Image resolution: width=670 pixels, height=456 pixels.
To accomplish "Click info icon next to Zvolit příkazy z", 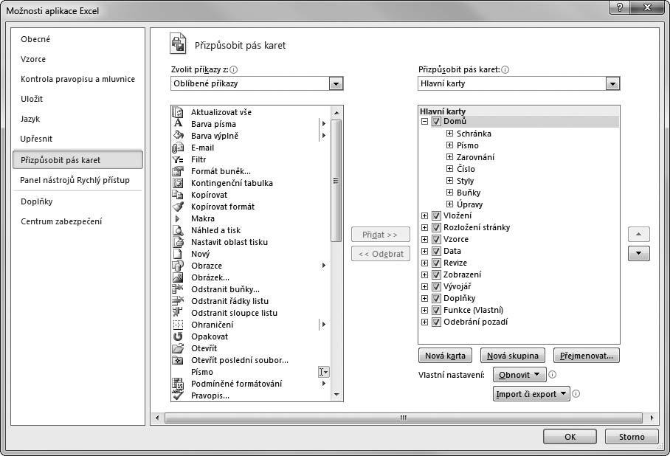I will click(x=233, y=69).
